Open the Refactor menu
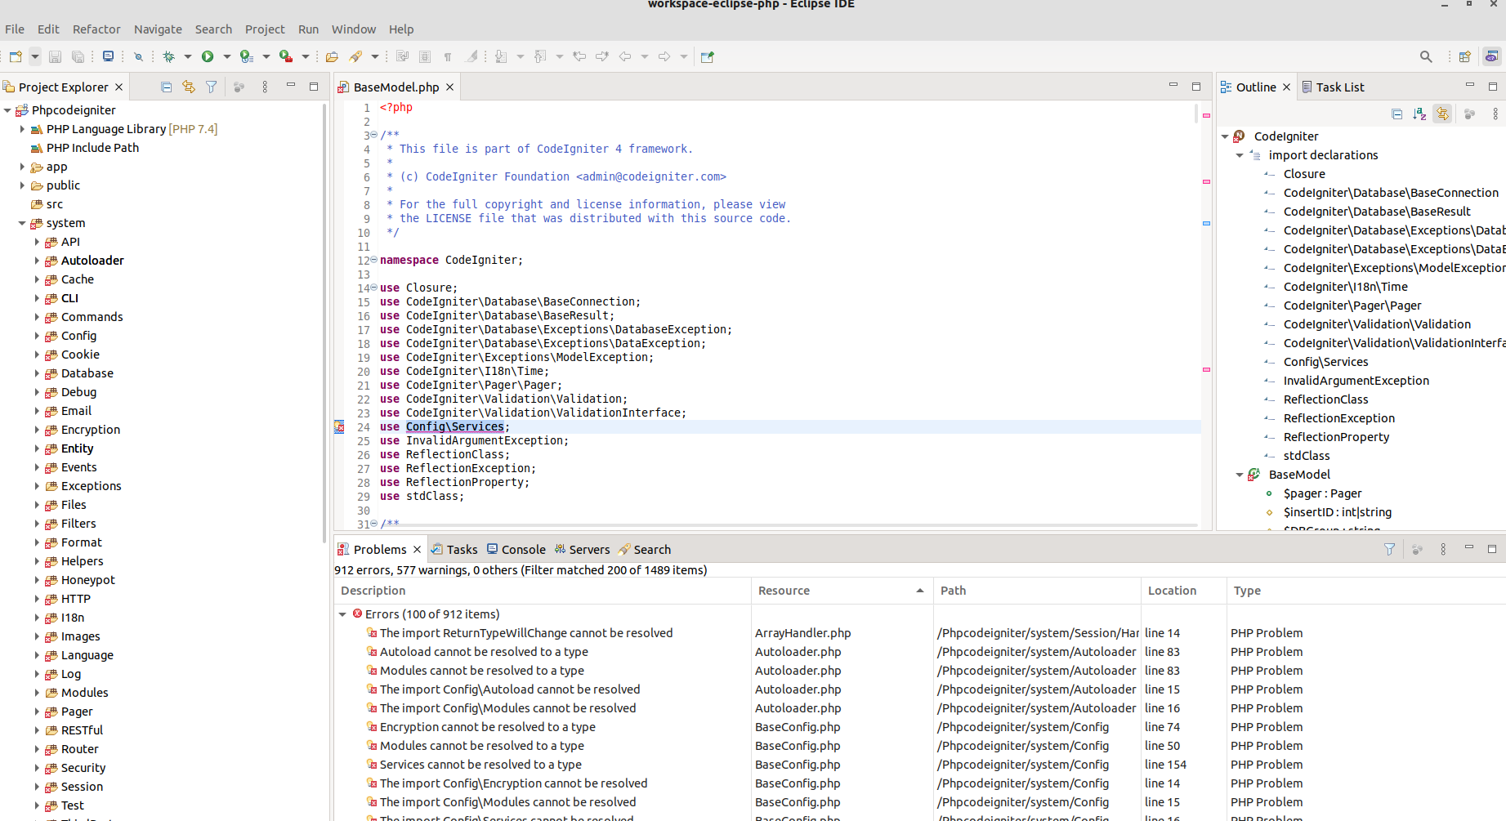This screenshot has width=1506, height=821. point(96,29)
